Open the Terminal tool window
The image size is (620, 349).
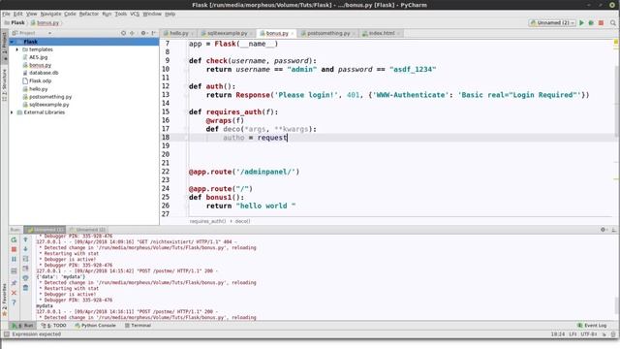(138, 326)
